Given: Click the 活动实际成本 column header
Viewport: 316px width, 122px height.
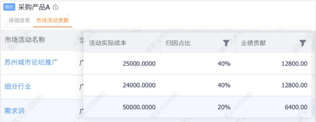Looking at the screenshot, I should [x=108, y=43].
